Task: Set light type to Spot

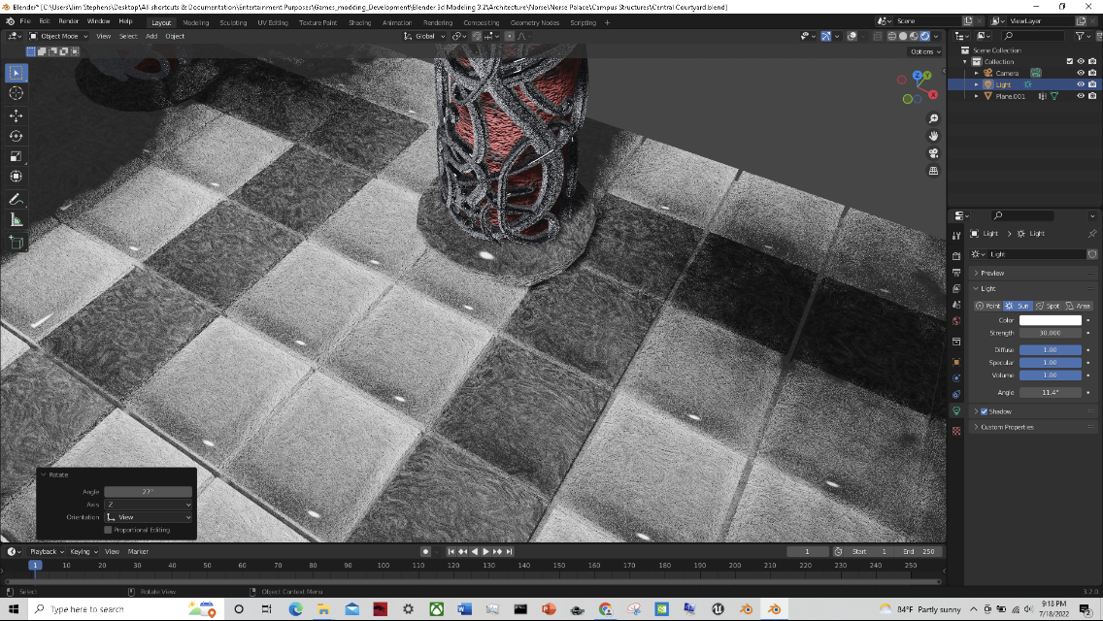Action: click(x=1048, y=306)
